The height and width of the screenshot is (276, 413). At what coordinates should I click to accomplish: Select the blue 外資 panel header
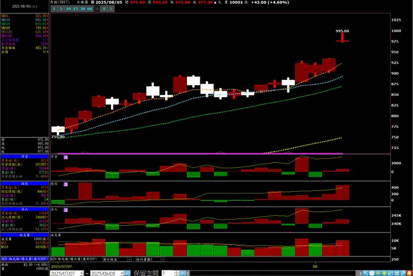point(25,156)
